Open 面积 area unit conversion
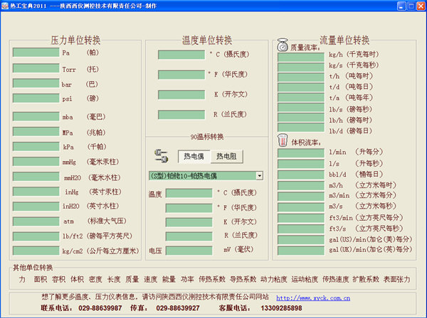 pyautogui.click(x=41, y=280)
